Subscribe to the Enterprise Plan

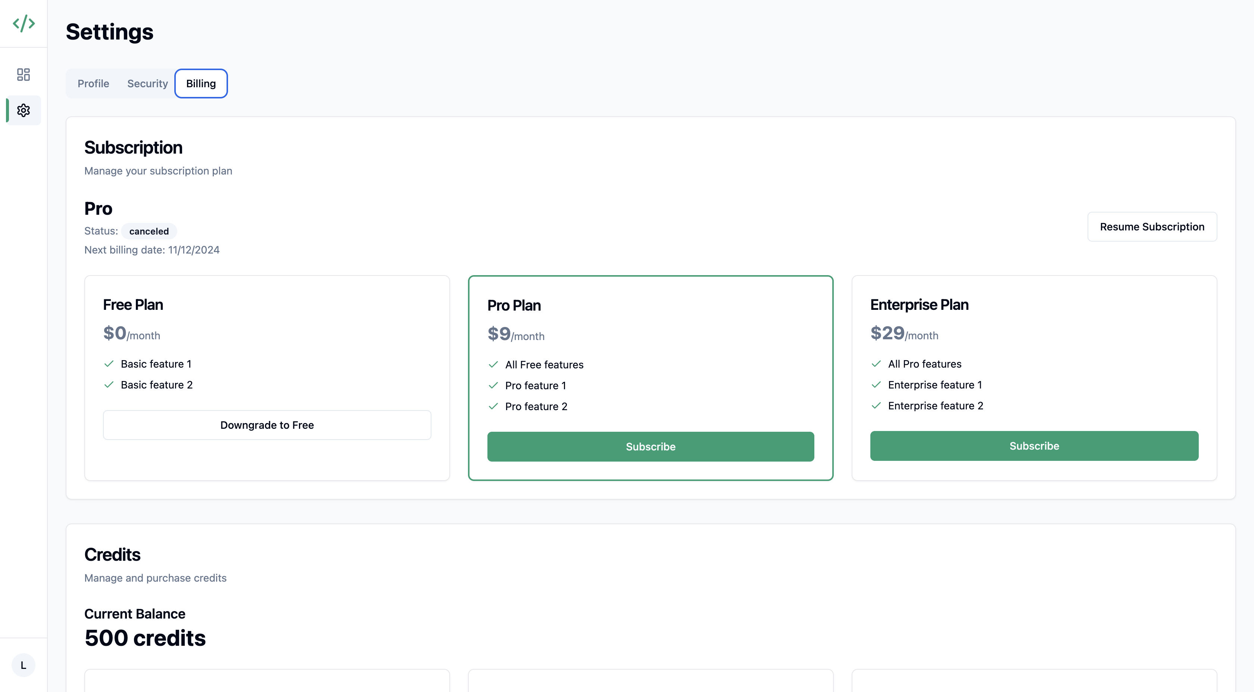click(1034, 446)
